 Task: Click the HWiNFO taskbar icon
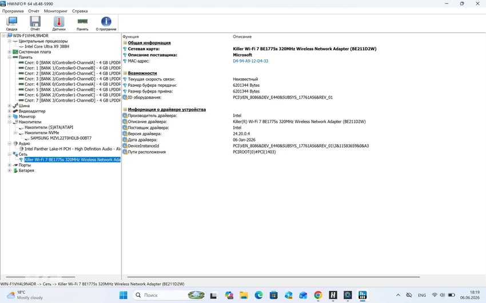(x=362, y=295)
